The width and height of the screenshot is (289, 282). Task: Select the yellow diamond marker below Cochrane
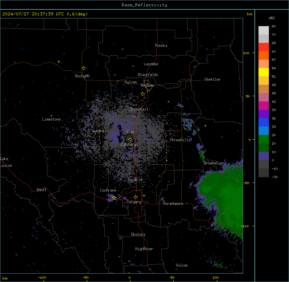coord(114,198)
